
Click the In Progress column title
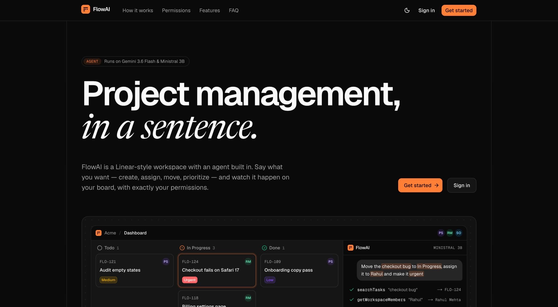point(198,248)
